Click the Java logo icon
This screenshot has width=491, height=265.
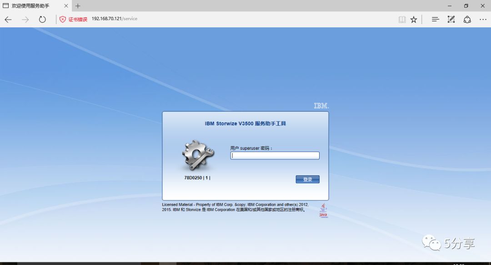pos(323,210)
